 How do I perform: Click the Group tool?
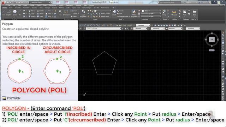click(164, 13)
